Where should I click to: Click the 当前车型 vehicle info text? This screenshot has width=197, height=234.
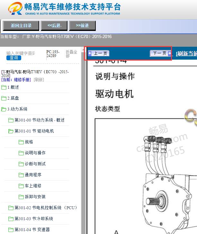pos(56,36)
